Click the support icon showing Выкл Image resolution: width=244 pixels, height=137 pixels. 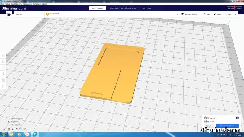(215, 14)
